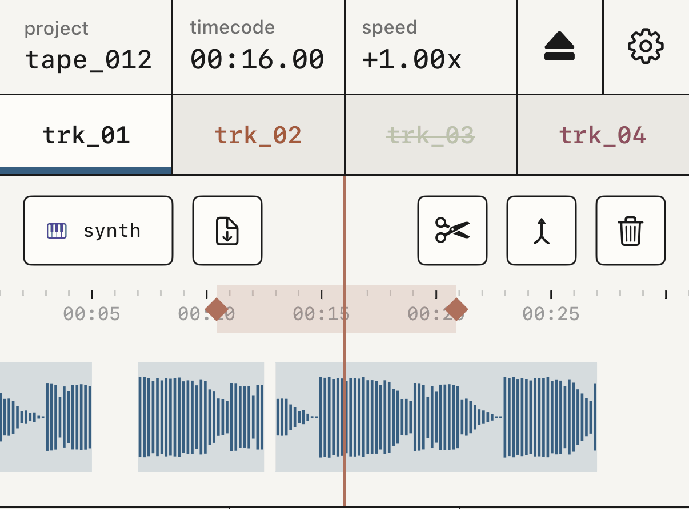The image size is (689, 509).
Task: Switch to the trk_02 tab
Action: (x=258, y=135)
